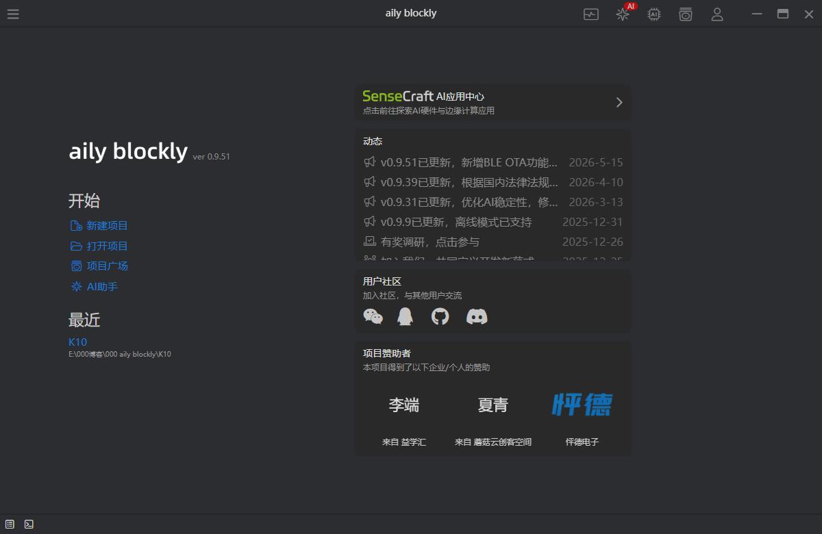Open the user account icon
Viewport: 822px width, 534px height.
(717, 14)
